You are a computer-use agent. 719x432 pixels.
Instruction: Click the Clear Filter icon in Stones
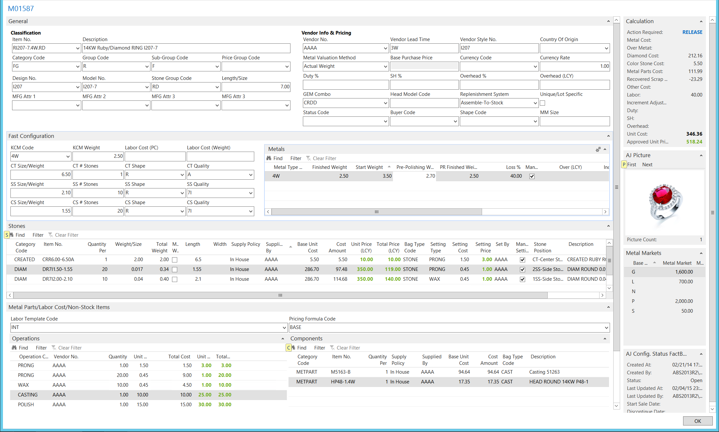coord(51,235)
